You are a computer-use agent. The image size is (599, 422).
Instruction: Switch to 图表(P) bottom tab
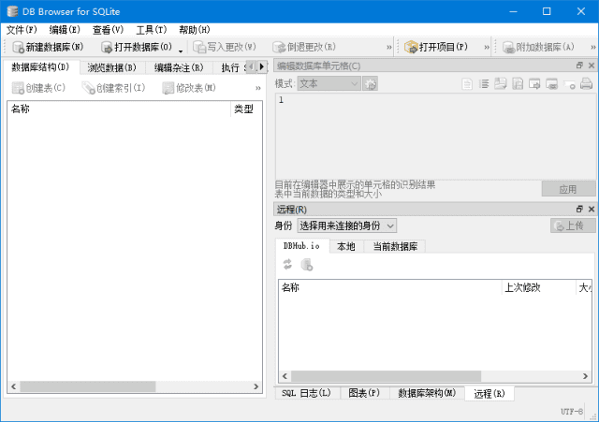click(364, 393)
